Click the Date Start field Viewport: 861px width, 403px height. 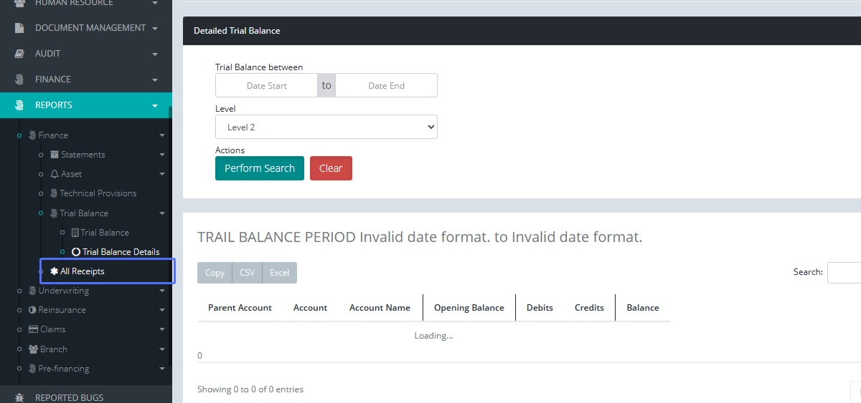pos(267,85)
